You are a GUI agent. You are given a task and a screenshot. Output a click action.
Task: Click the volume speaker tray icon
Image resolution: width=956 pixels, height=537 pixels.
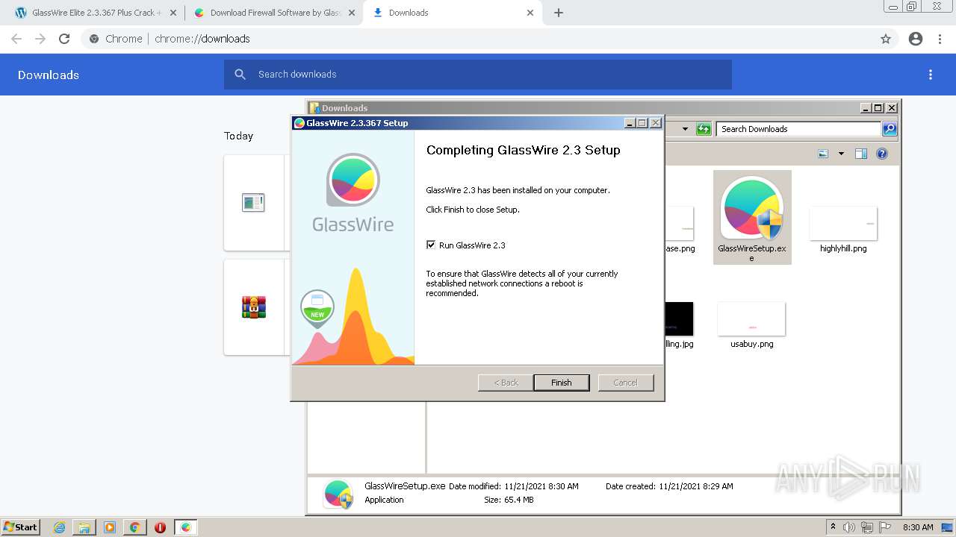click(x=850, y=527)
